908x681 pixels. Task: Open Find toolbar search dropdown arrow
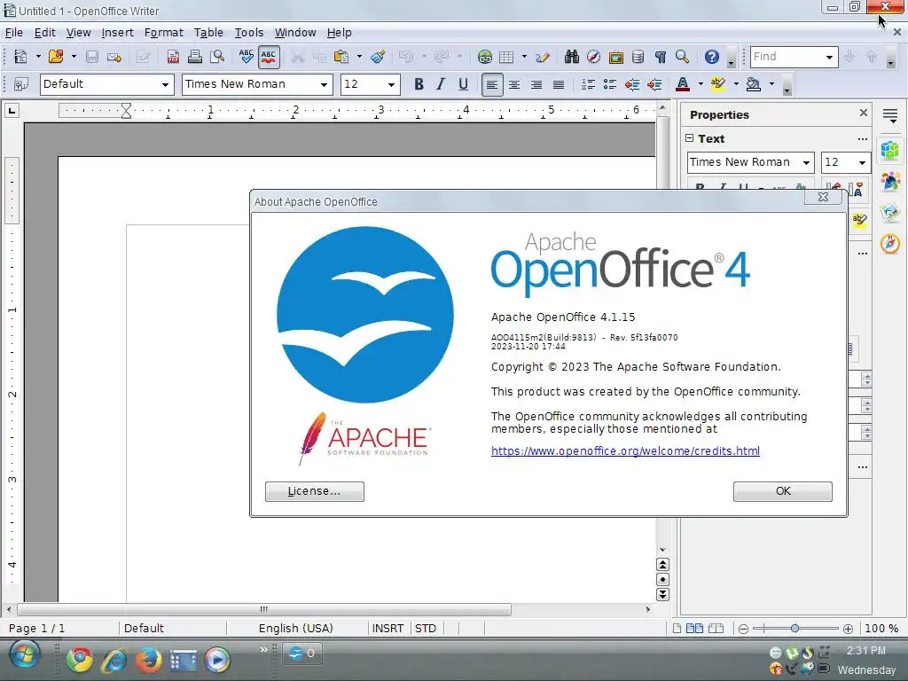[829, 57]
